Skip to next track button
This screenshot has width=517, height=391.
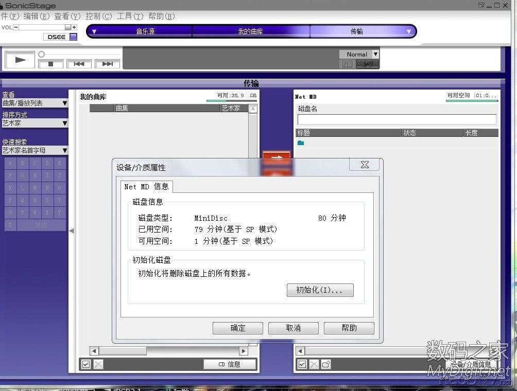[107, 64]
